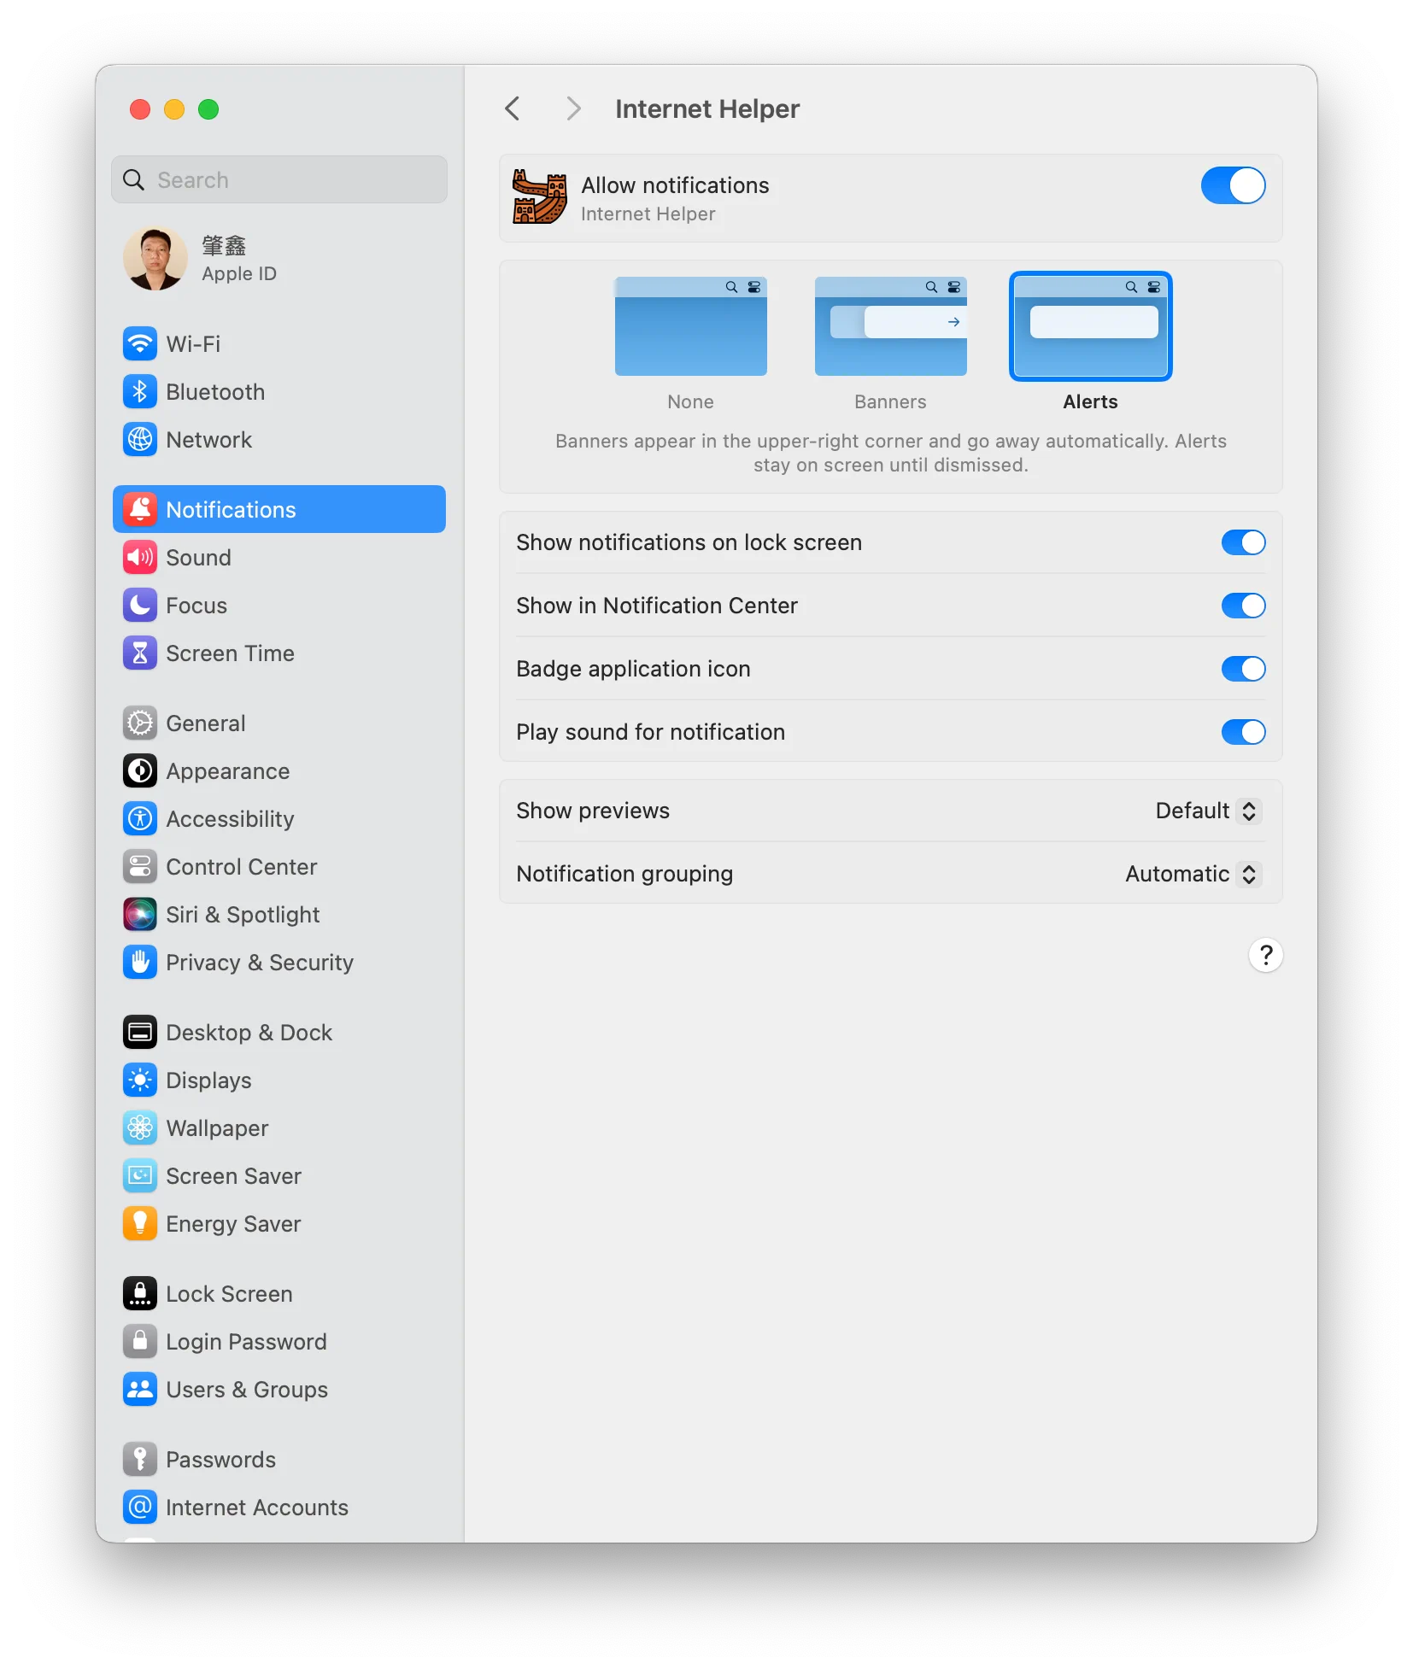Select the Accessibility icon
Viewport: 1413px width, 1669px height.
(140, 819)
